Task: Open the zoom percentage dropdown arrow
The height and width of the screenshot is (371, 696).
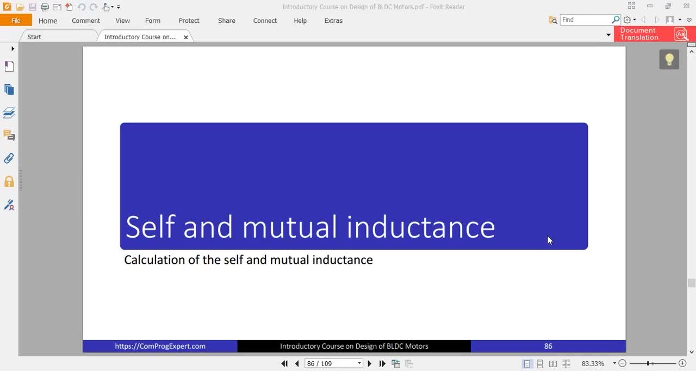Action: pyautogui.click(x=614, y=363)
